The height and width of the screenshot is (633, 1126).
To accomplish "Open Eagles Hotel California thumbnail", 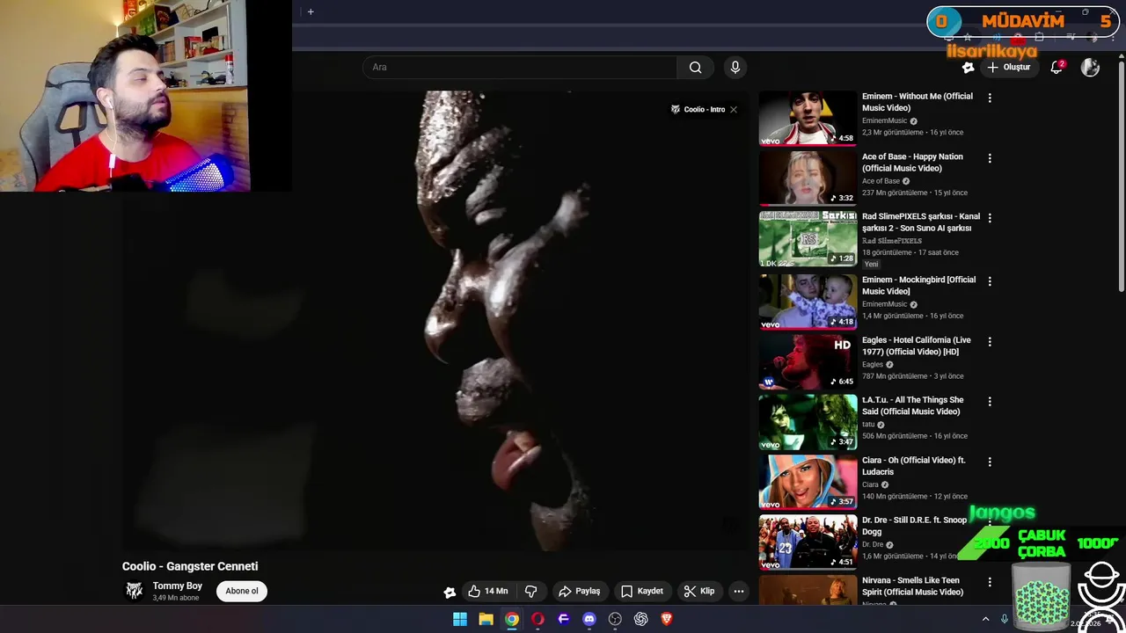I will 808,361.
